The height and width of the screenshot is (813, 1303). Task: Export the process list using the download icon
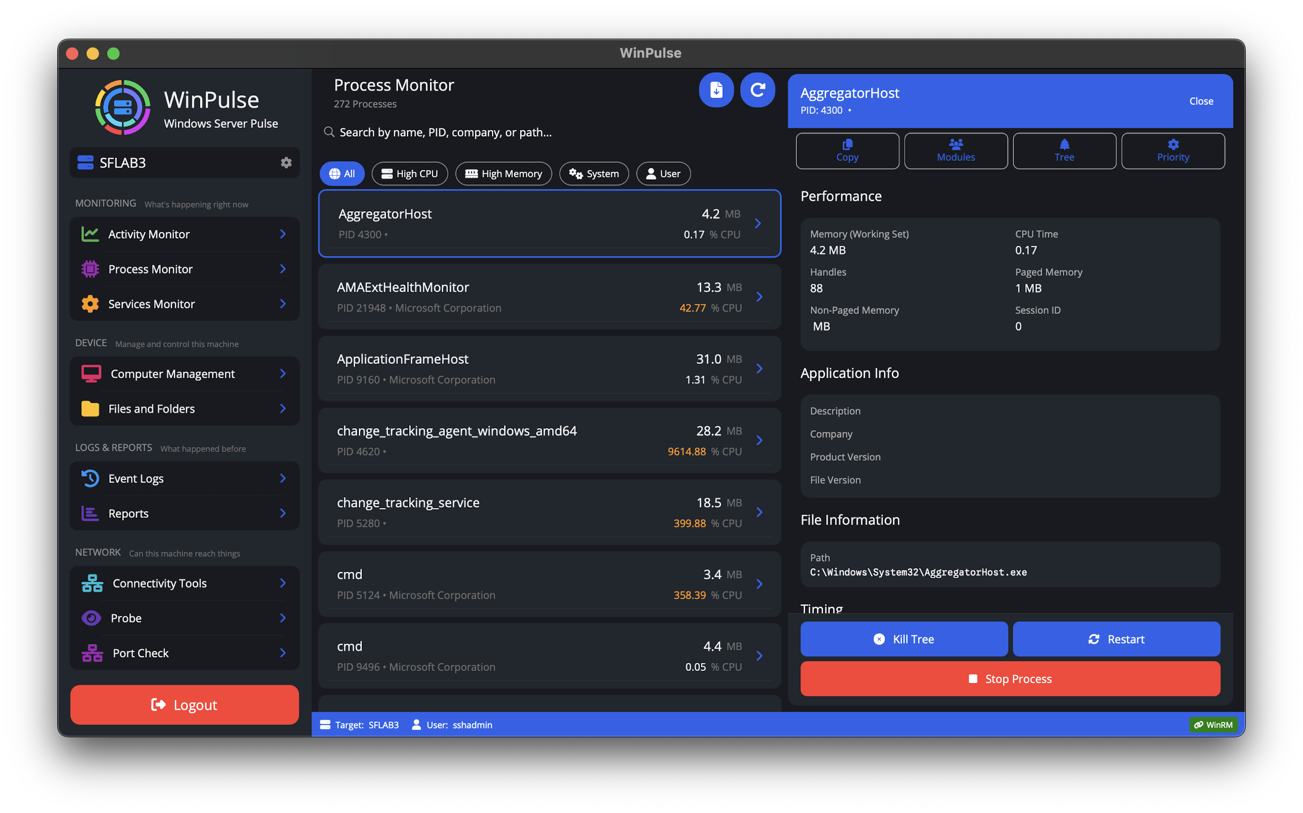click(716, 90)
